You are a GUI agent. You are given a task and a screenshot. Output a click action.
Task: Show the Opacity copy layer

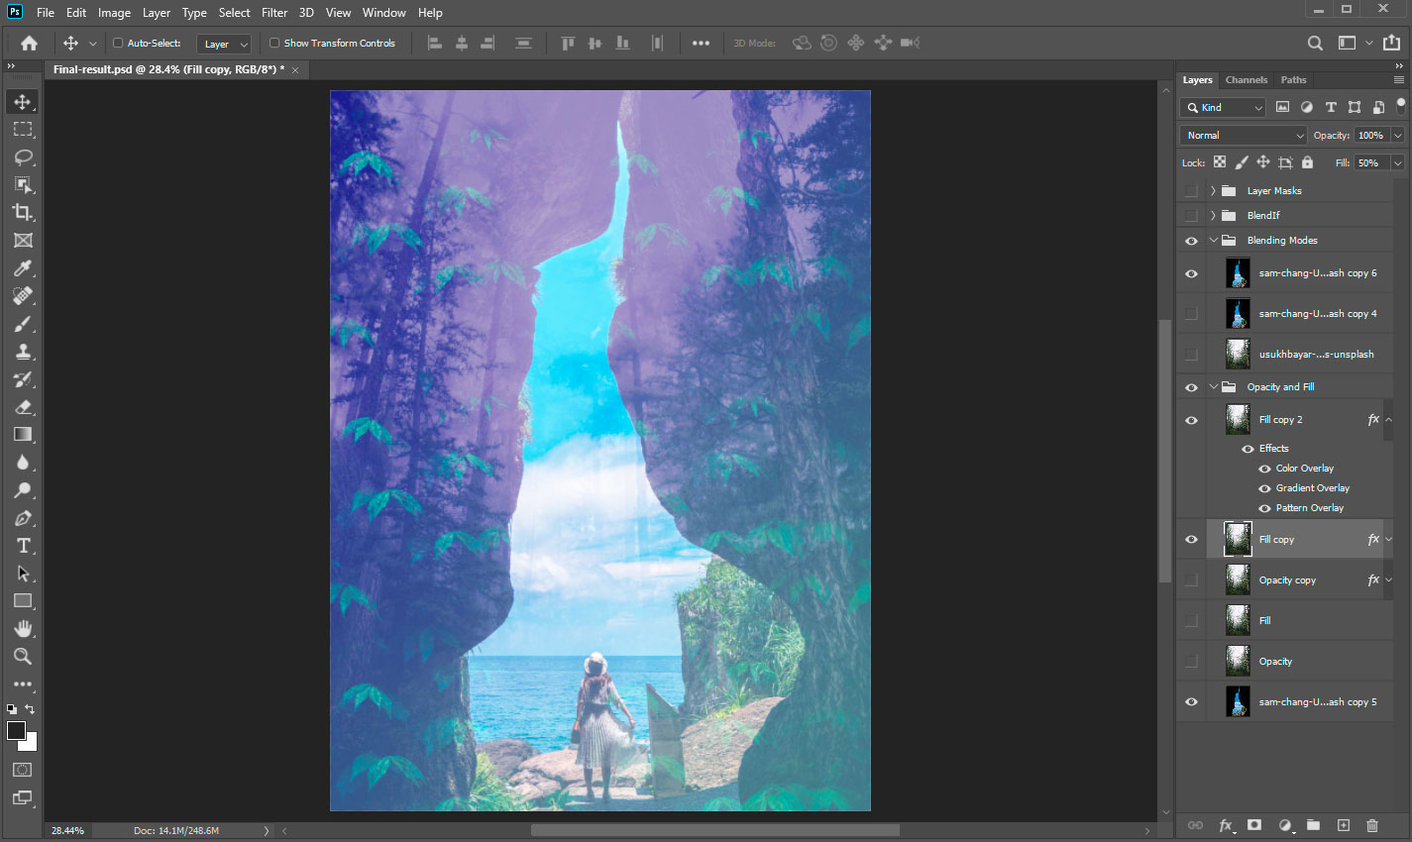[x=1191, y=580]
